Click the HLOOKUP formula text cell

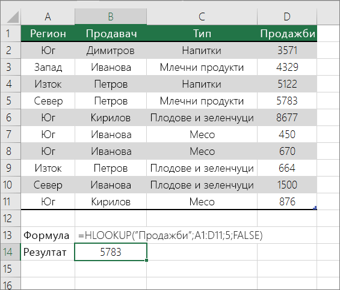tap(170, 235)
